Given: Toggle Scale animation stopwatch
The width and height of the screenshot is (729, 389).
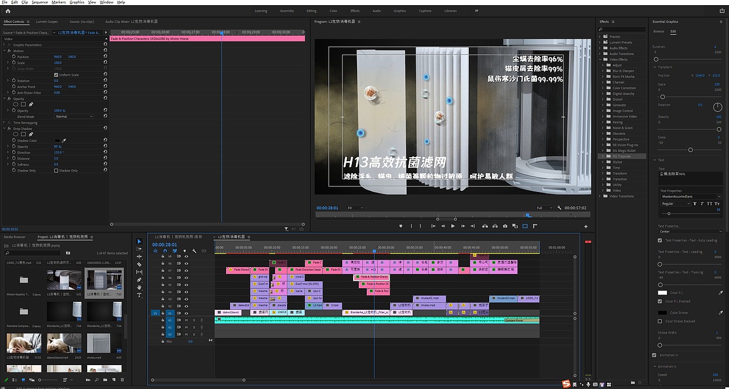Looking at the screenshot, I should pyautogui.click(x=14, y=63).
